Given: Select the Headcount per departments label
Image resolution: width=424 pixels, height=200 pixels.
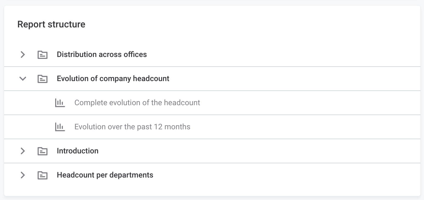Looking at the screenshot, I should click(x=105, y=175).
